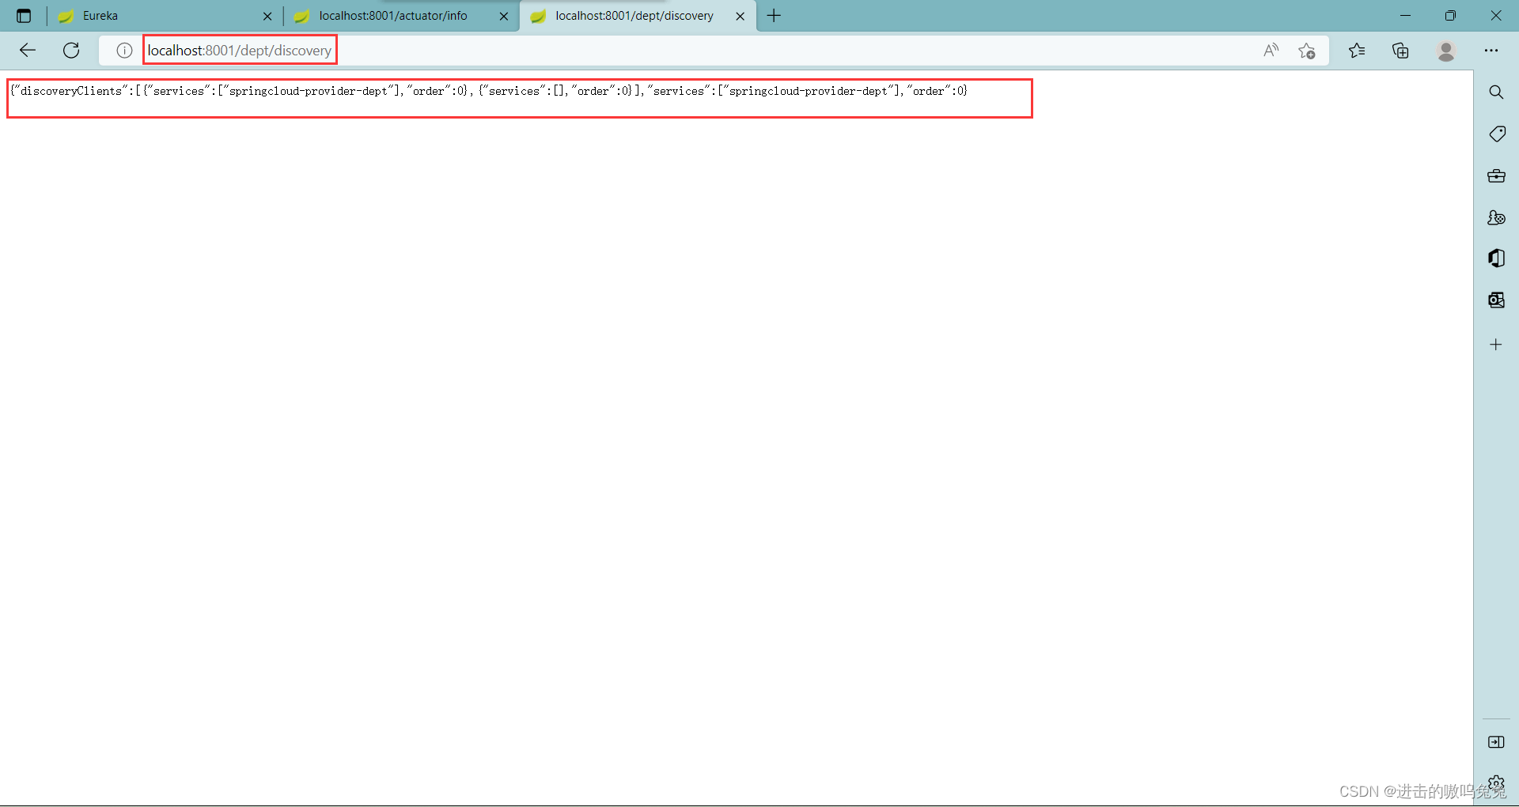Open the tab actions menu icon
This screenshot has height=807, width=1519.
(24, 16)
